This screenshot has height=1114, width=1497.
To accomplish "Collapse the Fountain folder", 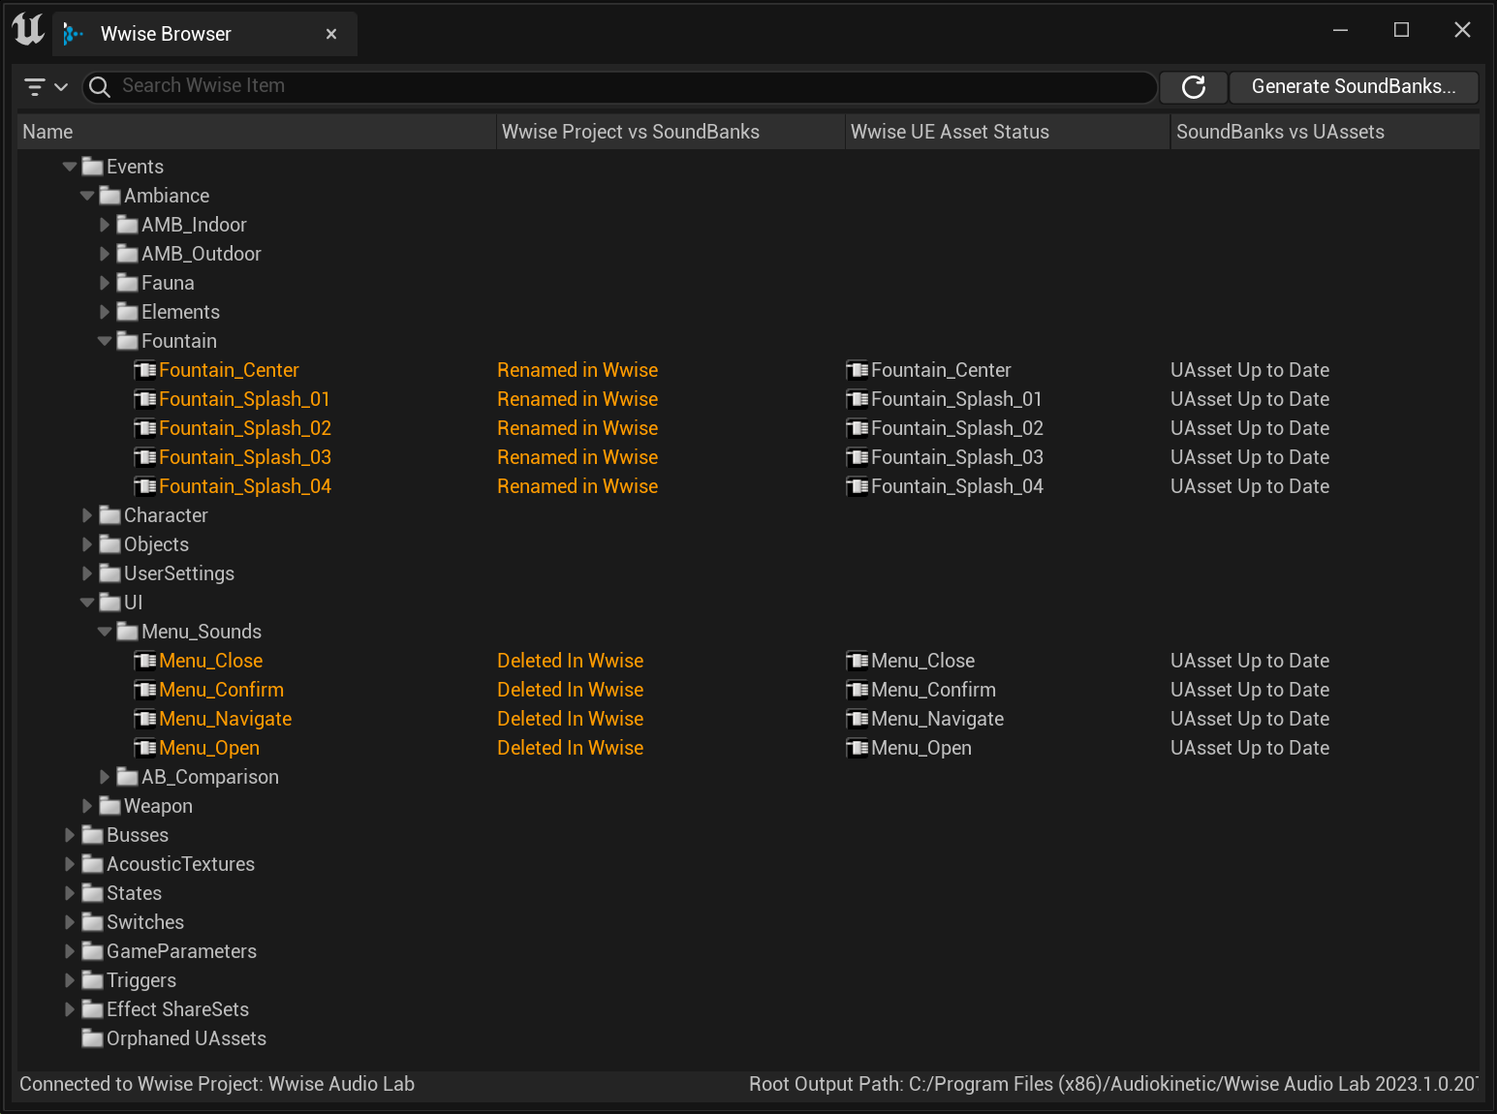I will coord(105,341).
